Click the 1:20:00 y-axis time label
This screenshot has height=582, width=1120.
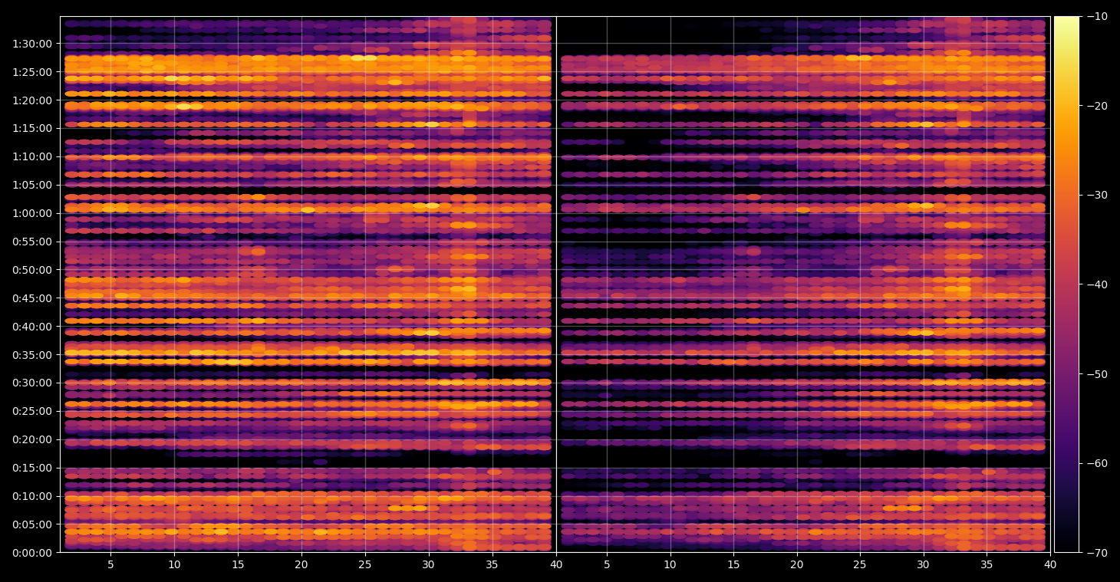click(x=31, y=100)
